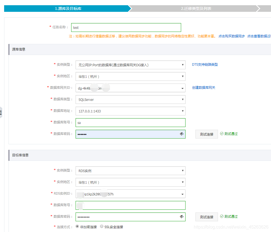Click source database account field containing sa
The height and width of the screenshot is (232, 271).
tap(131, 123)
